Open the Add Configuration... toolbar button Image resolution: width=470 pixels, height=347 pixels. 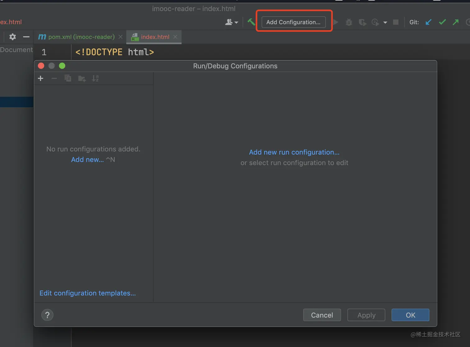[x=293, y=22]
